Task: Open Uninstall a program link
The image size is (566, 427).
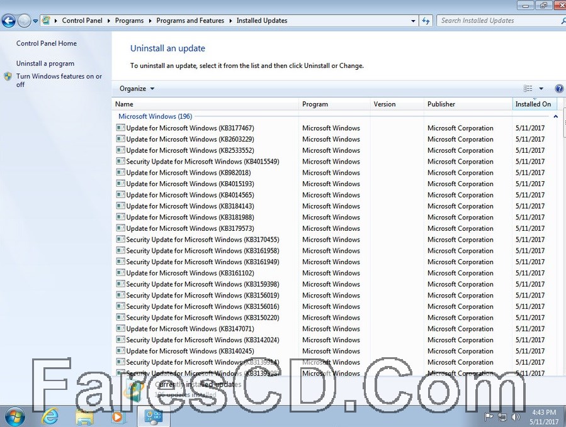Action: click(x=45, y=64)
